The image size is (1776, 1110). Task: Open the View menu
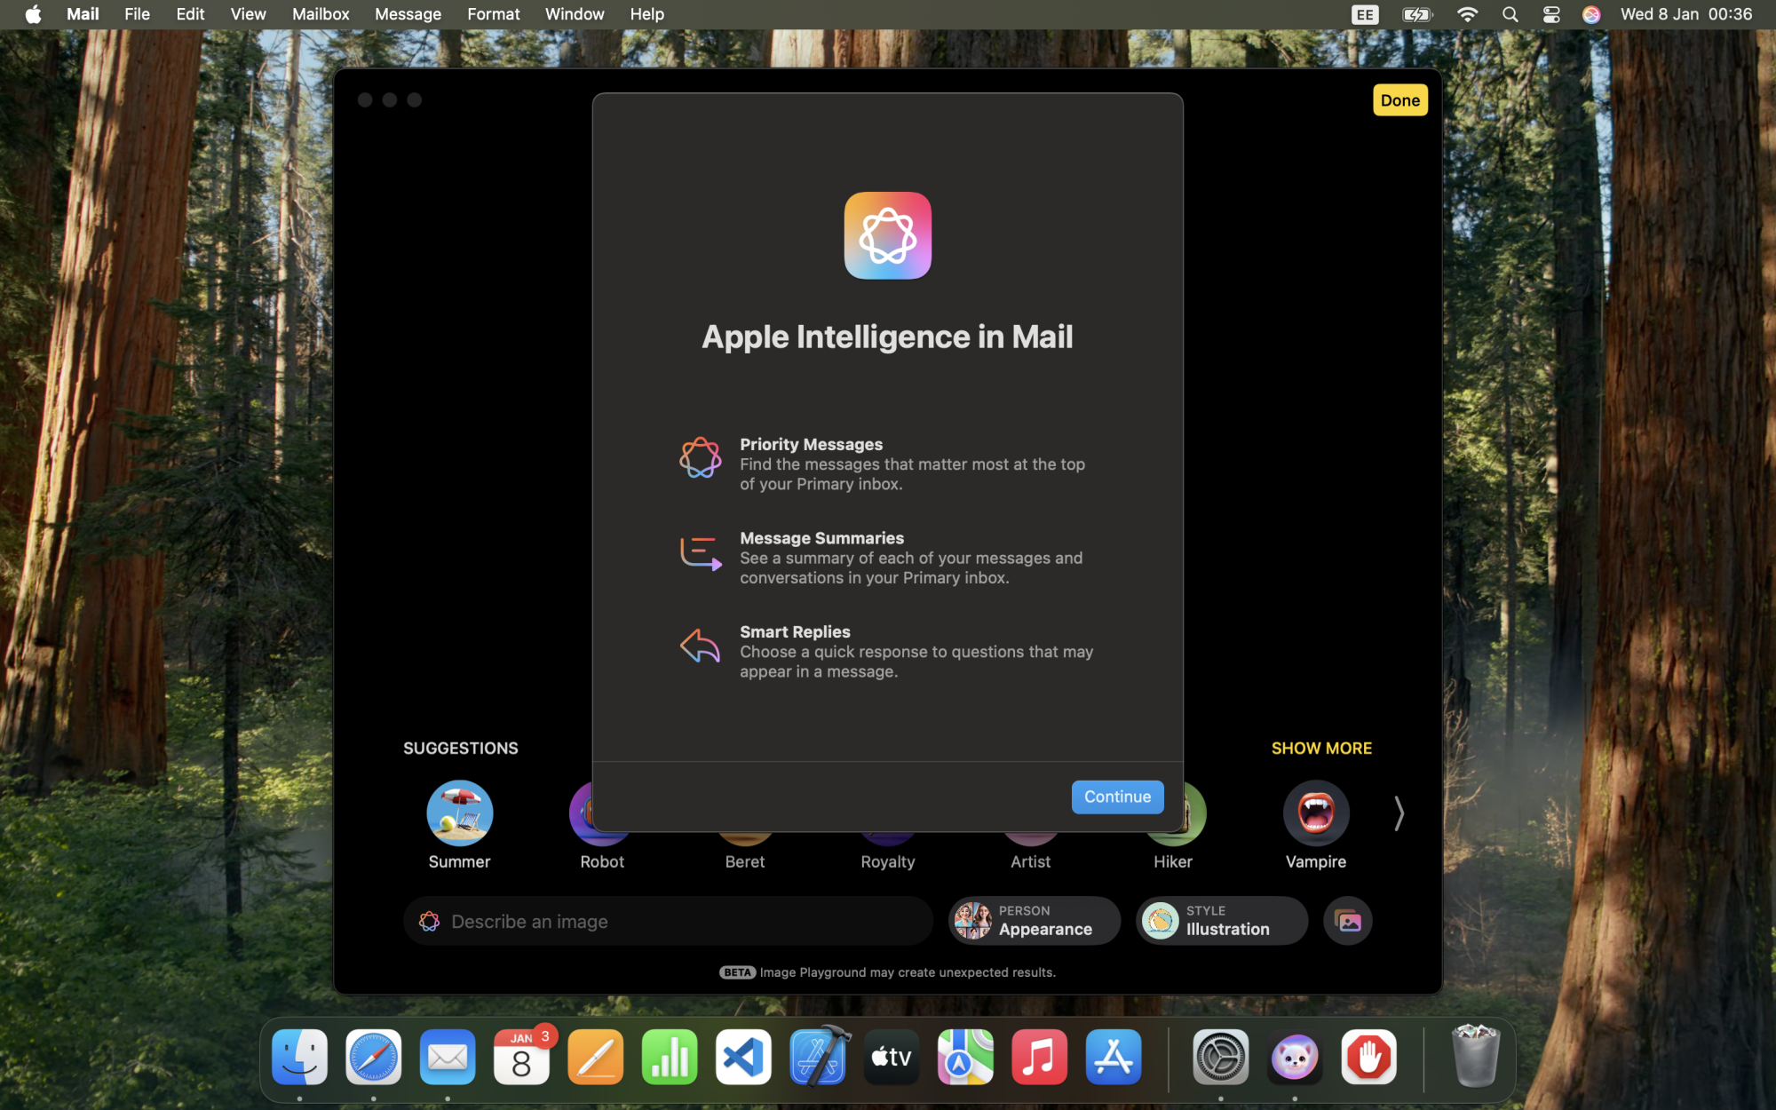pyautogui.click(x=248, y=14)
